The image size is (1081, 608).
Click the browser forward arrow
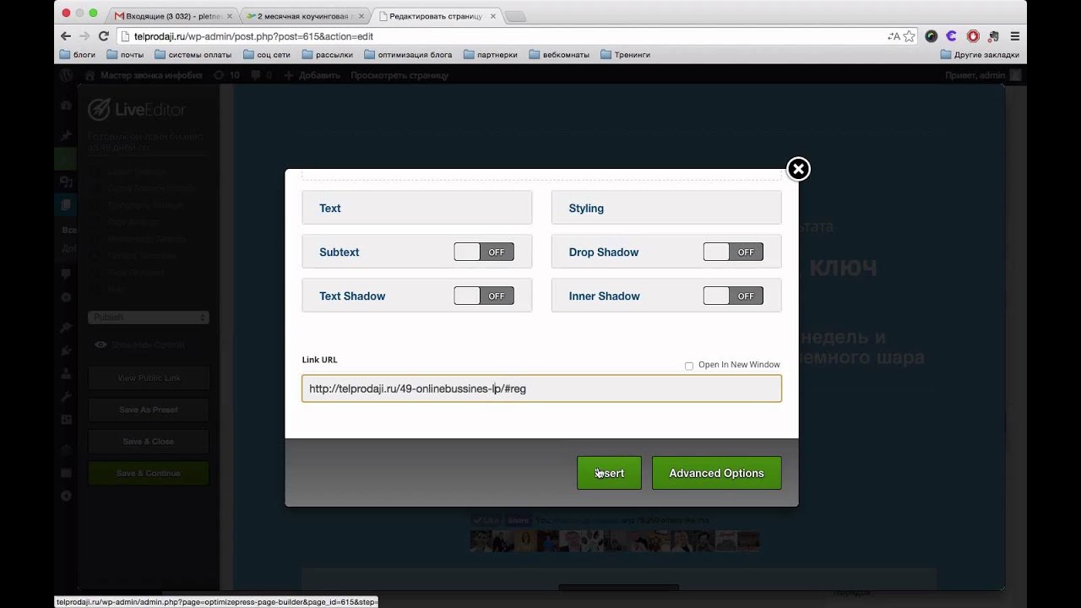pos(84,36)
